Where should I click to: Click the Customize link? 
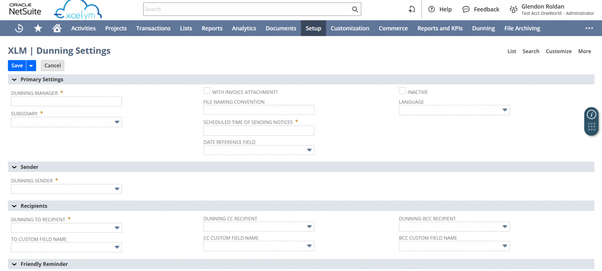click(x=558, y=51)
